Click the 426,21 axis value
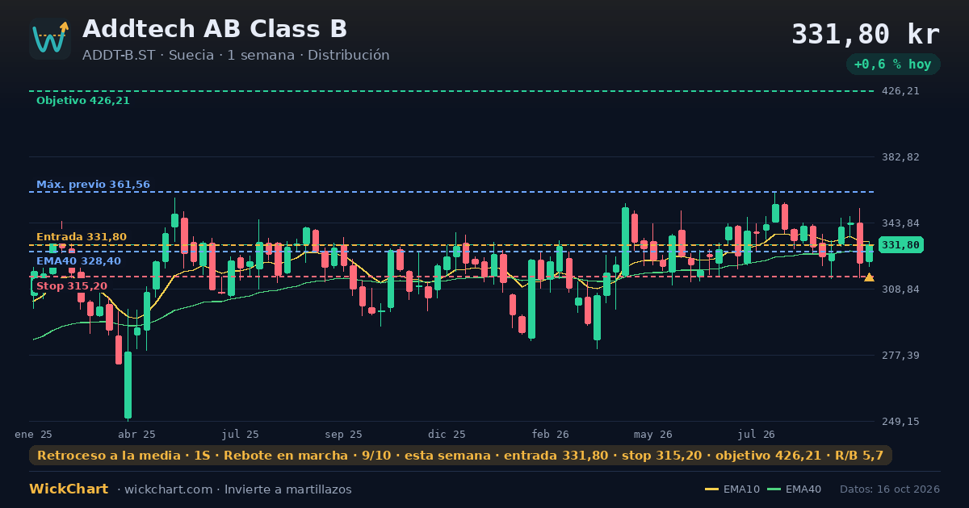 pyautogui.click(x=900, y=91)
